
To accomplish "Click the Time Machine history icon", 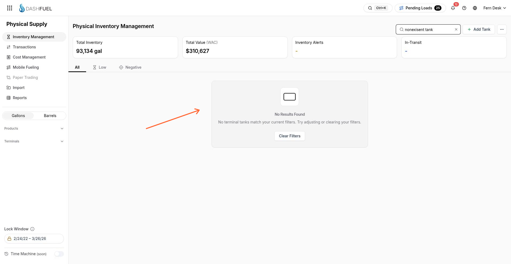I will coord(6,254).
